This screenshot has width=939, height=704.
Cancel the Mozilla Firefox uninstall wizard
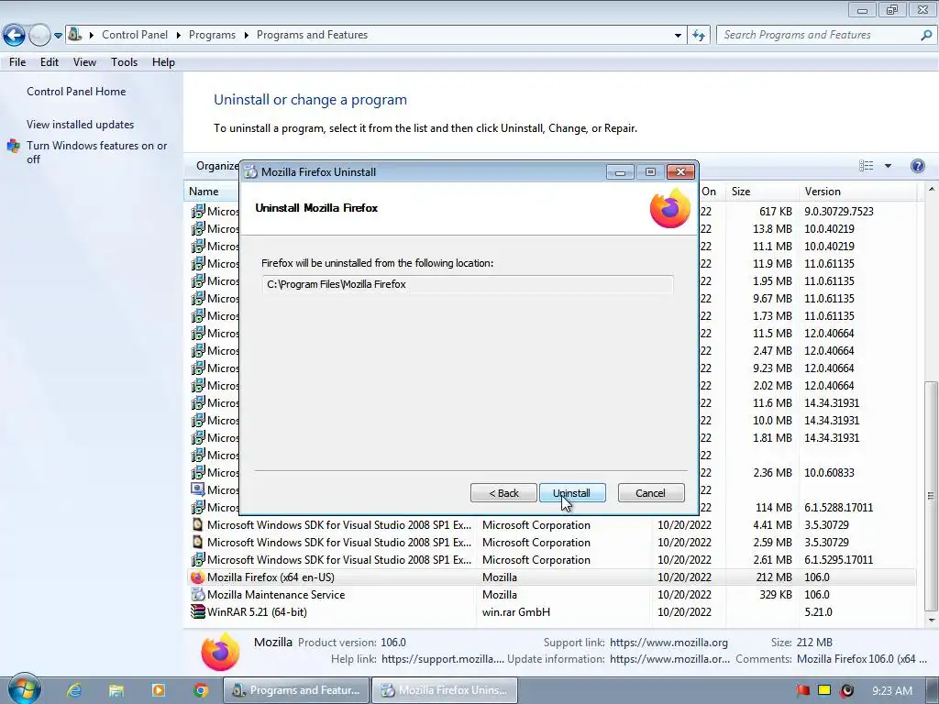click(x=650, y=492)
